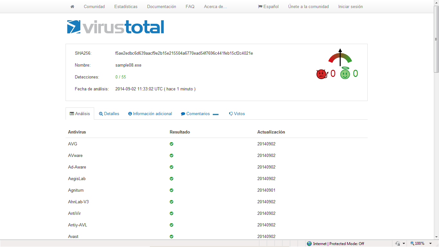439x247 pixels.
Task: Click the scrollbar up arrow
Action: click(x=436, y=3)
